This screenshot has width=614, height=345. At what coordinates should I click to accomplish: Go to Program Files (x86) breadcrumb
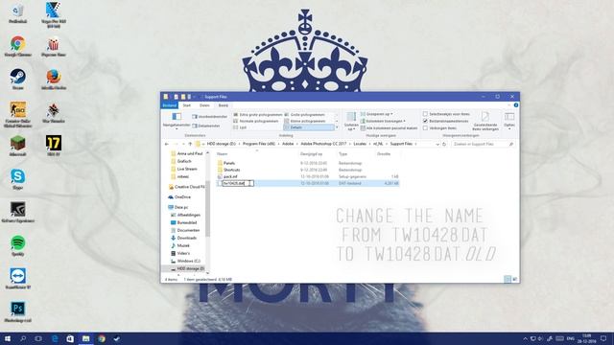pos(258,144)
